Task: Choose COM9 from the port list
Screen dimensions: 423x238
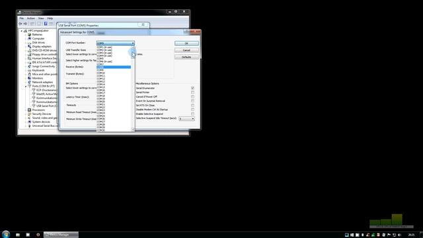Action: point(114,70)
